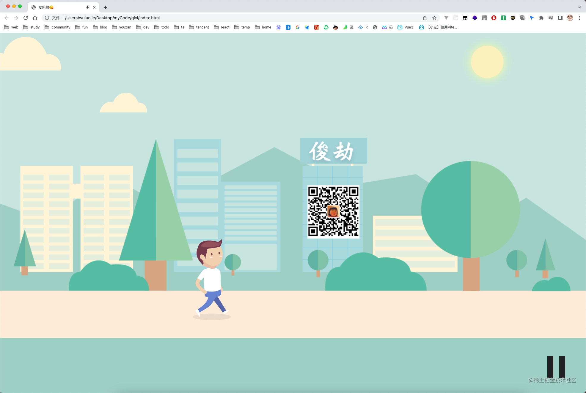This screenshot has height=393, width=586.
Task: Open the youzan bookmarks folder
Action: coord(122,27)
